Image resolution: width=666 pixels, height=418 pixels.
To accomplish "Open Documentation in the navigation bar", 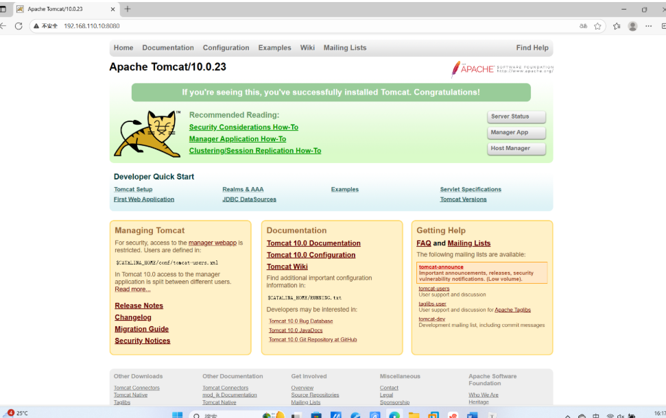I will (x=168, y=48).
